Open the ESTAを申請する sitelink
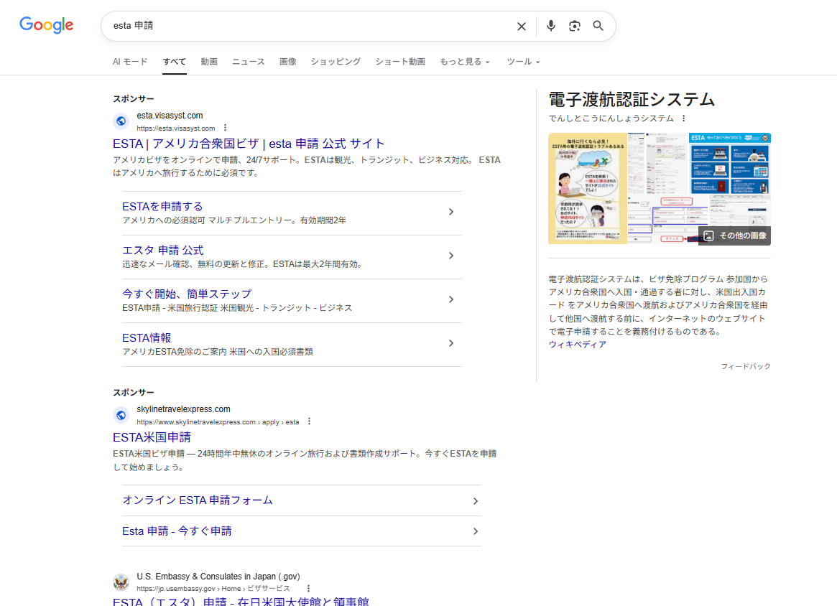Viewport: 837px width, 606px height. [x=162, y=207]
